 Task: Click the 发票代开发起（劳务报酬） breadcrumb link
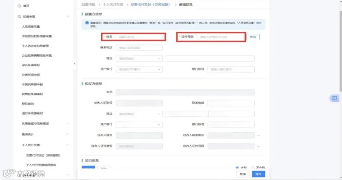[150, 5]
